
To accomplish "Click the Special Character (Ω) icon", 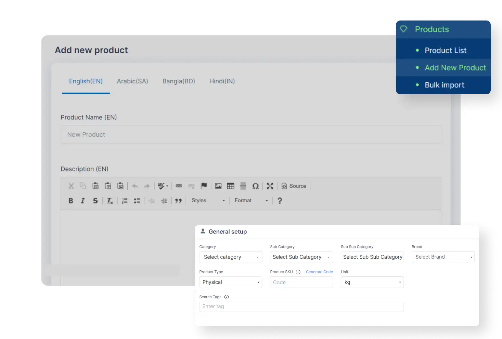I will [255, 186].
